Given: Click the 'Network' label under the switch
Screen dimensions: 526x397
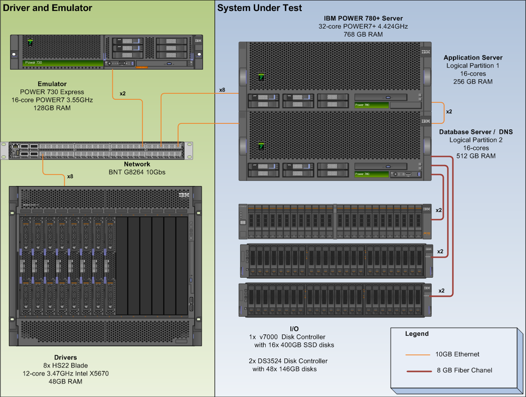Looking at the screenshot, I should pyautogui.click(x=137, y=164).
